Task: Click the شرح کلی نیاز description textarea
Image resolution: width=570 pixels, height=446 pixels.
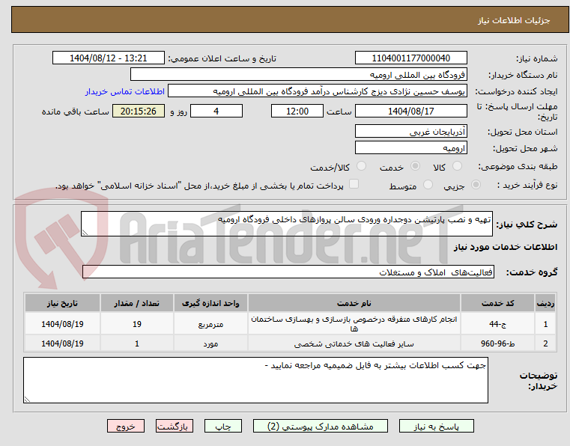Action: pyautogui.click(x=286, y=224)
